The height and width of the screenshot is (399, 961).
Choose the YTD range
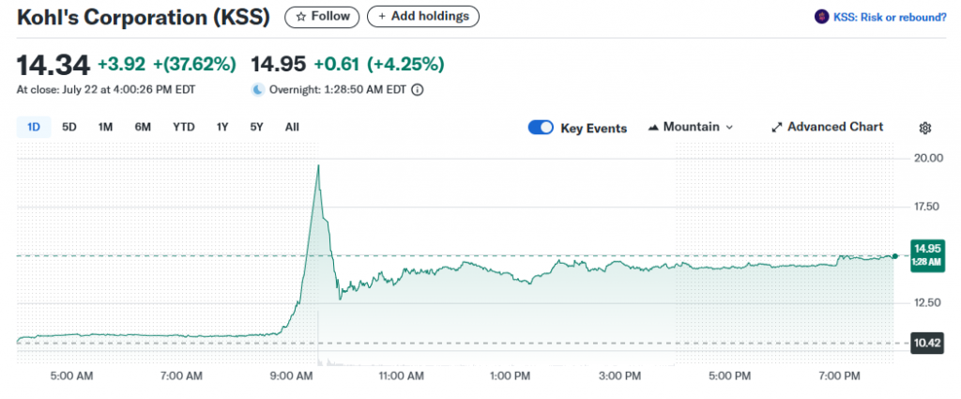point(183,127)
